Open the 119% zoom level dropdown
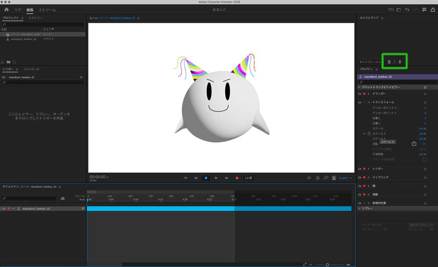Viewport: 438px width, 267px height. tap(346, 178)
